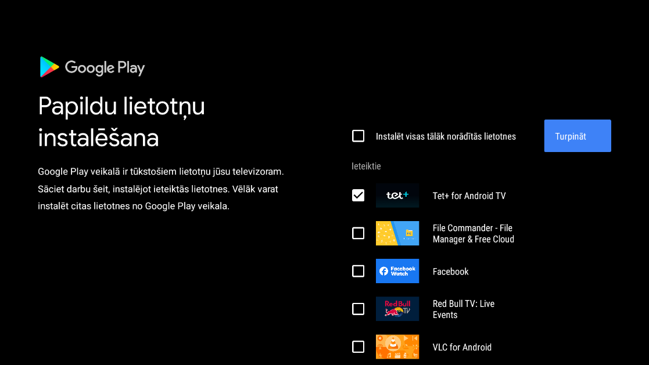Image resolution: width=649 pixels, height=365 pixels.
Task: Check 'Instalēt visas tālāk norādītās lietotnes' checkbox
Action: pyautogui.click(x=358, y=136)
